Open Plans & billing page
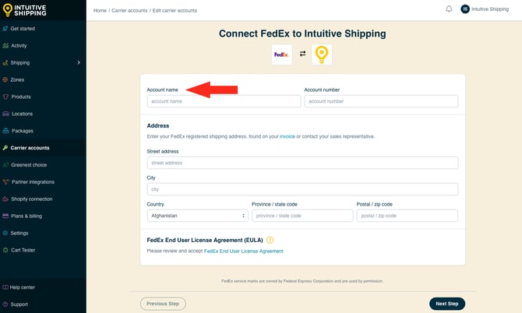 click(x=43, y=216)
